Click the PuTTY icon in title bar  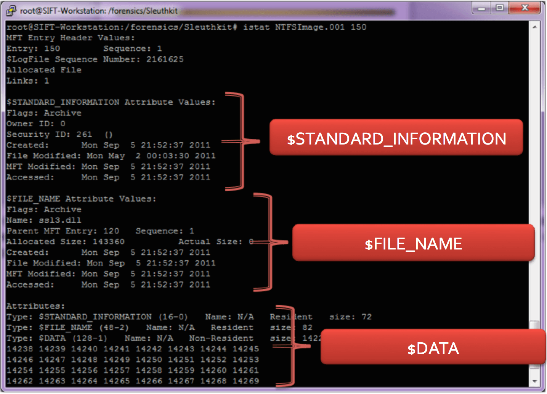11,10
